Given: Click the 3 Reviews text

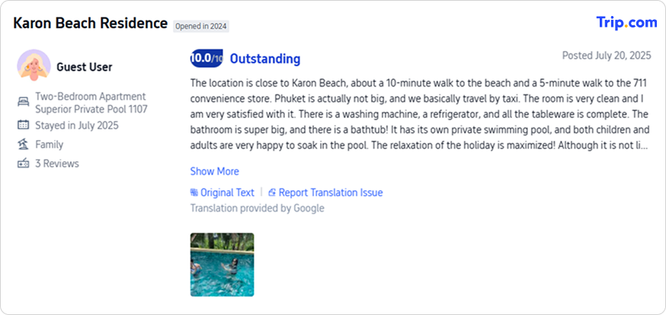Looking at the screenshot, I should (57, 164).
